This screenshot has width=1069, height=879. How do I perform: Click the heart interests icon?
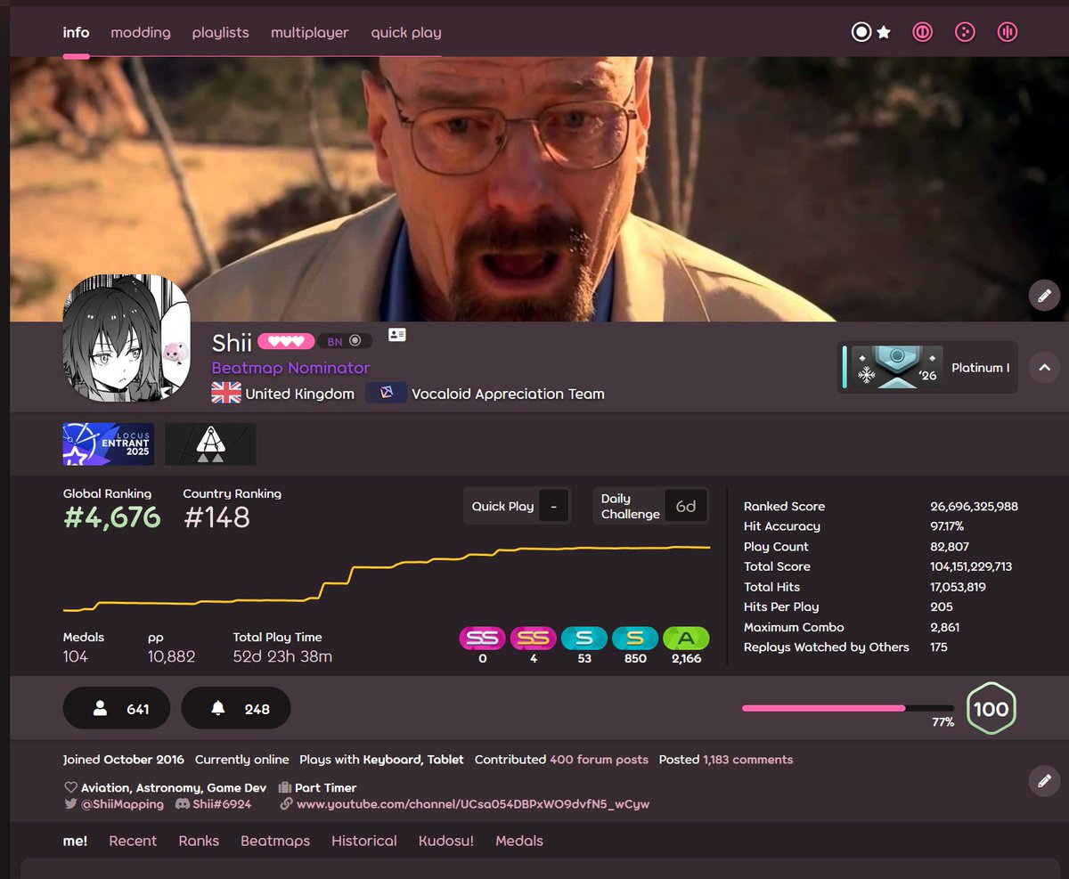click(70, 787)
